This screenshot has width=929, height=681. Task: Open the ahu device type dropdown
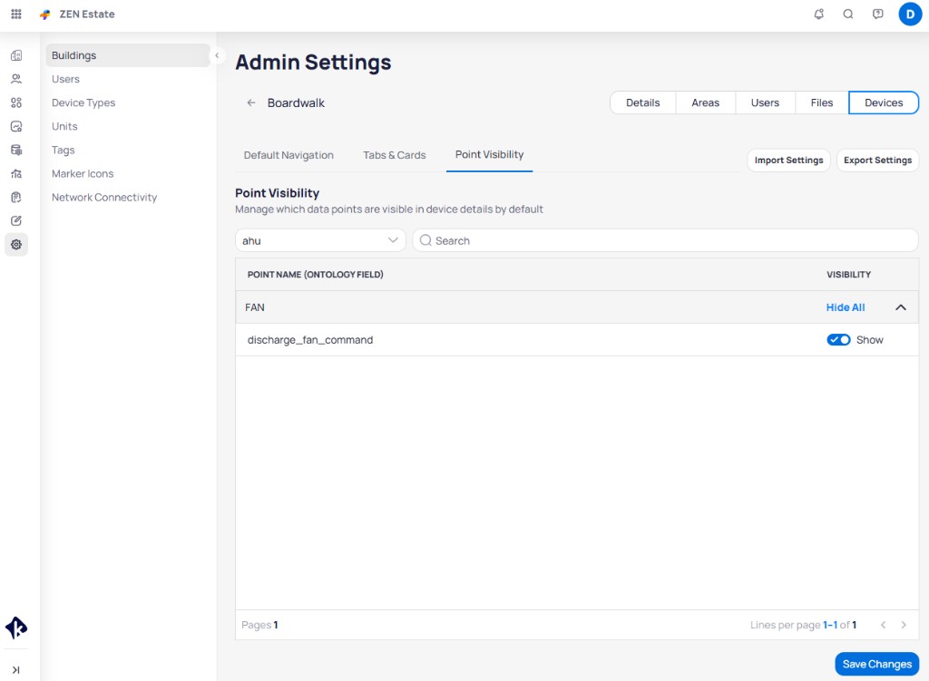[x=320, y=240]
